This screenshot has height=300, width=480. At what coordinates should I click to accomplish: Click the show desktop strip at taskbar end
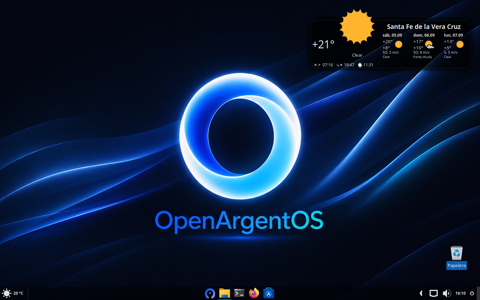pyautogui.click(x=478, y=293)
